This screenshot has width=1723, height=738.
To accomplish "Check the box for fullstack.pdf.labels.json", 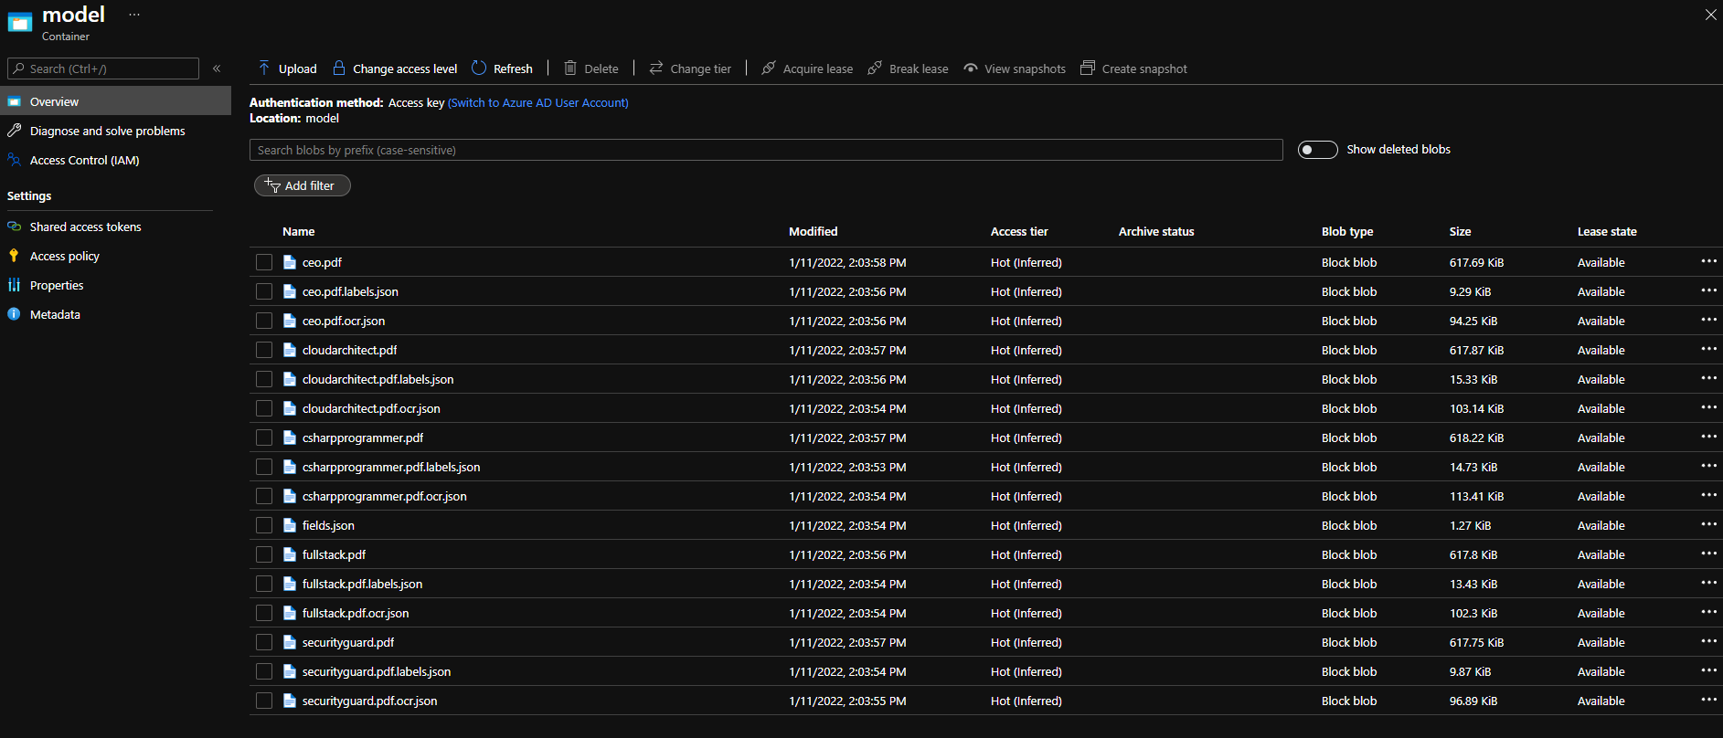I will point(264,584).
